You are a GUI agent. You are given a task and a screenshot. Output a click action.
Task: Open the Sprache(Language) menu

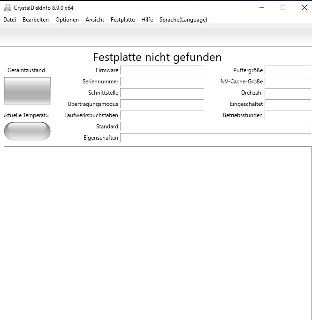pos(183,20)
